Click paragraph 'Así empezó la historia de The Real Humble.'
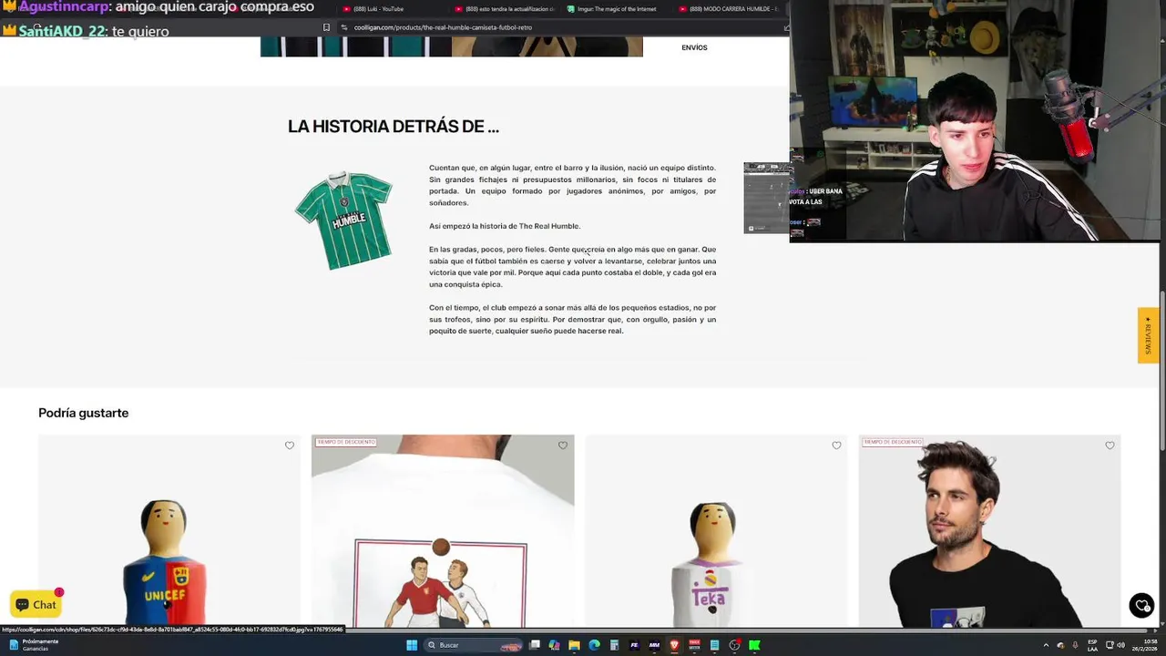 pos(505,226)
